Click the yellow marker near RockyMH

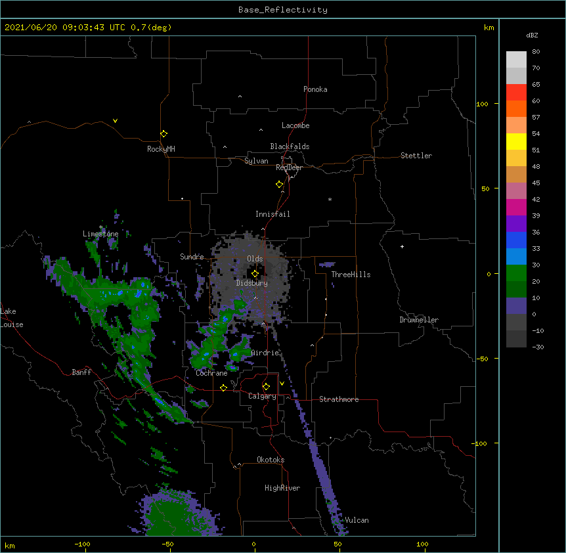(x=163, y=134)
